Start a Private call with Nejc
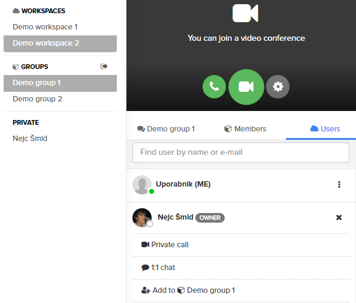The width and height of the screenshot is (356, 303). click(165, 245)
